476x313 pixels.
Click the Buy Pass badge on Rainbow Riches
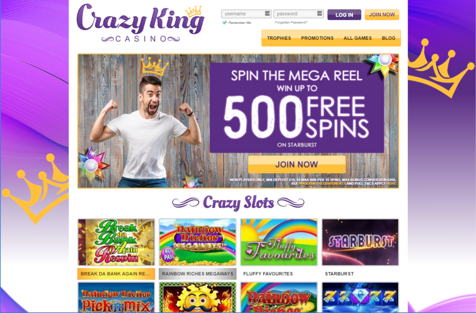click(x=168, y=254)
